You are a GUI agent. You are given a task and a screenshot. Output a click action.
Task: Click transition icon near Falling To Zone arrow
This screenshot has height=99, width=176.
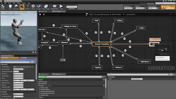point(54,25)
